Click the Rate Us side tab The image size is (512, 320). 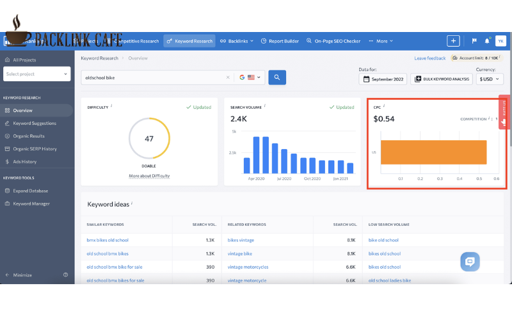(x=504, y=112)
